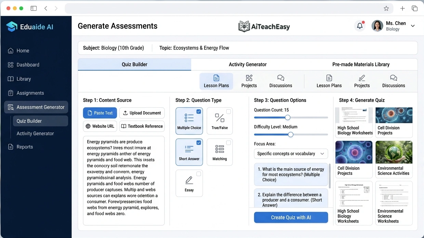Choose the Matching question type icon
The height and width of the screenshot is (238, 424).
pyautogui.click(x=219, y=150)
